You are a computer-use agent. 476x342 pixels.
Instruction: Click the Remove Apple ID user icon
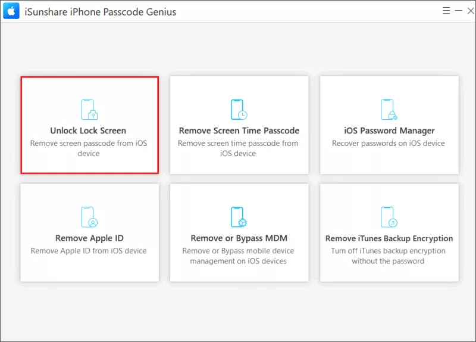pos(89,217)
